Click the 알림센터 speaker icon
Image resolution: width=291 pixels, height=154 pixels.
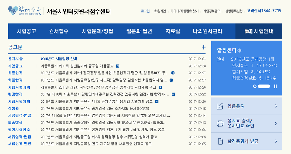tap(239, 50)
